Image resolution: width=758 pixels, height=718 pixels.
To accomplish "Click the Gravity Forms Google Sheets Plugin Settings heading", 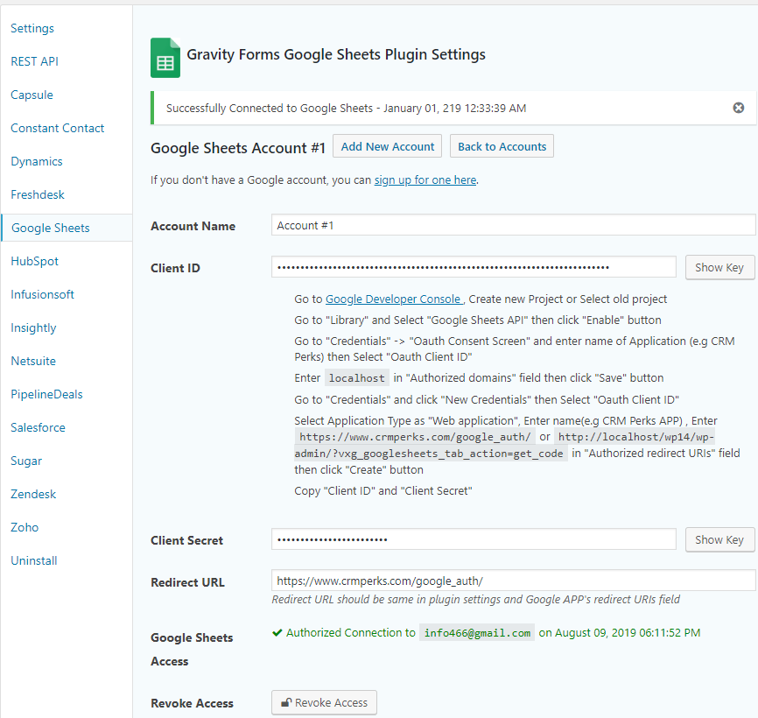I will (336, 54).
